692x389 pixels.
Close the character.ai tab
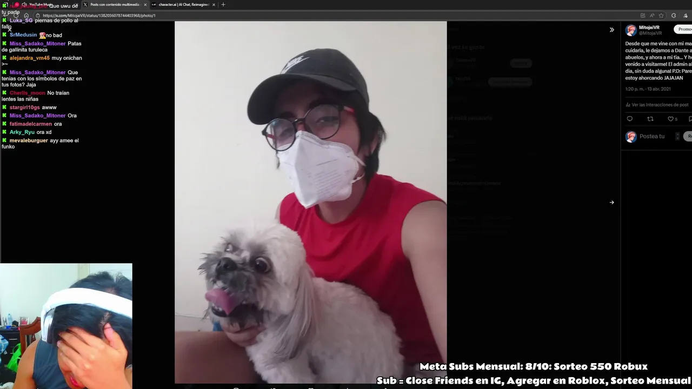tap(214, 4)
